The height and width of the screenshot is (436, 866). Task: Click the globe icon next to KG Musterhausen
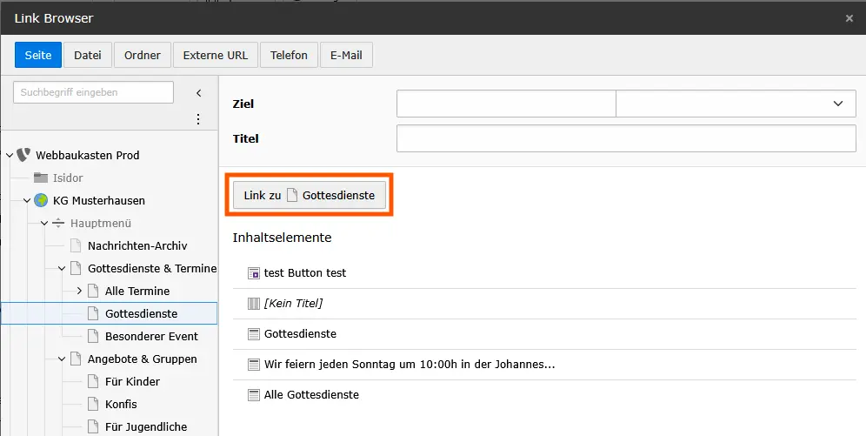pyautogui.click(x=41, y=200)
